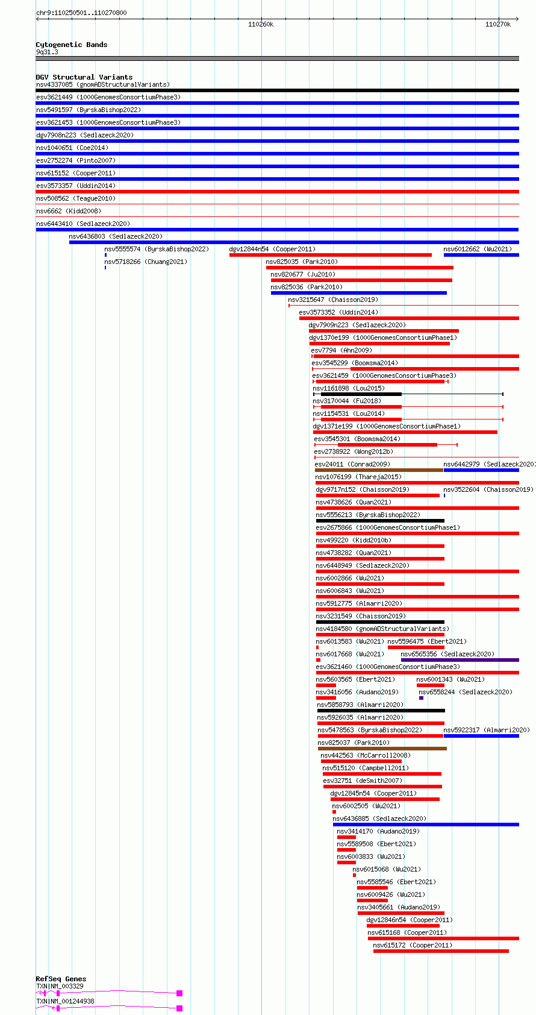This screenshot has height=1015, width=536.
Task: Click the nsv4337085 gnomAD structural variant label
Action: pyautogui.click(x=103, y=84)
